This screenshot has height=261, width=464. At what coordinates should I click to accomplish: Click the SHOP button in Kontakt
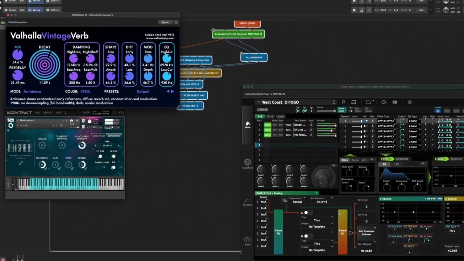click(86, 113)
